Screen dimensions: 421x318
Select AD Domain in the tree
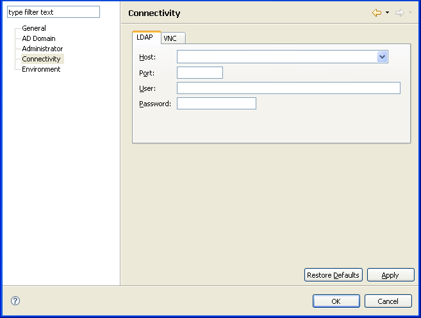click(x=38, y=38)
